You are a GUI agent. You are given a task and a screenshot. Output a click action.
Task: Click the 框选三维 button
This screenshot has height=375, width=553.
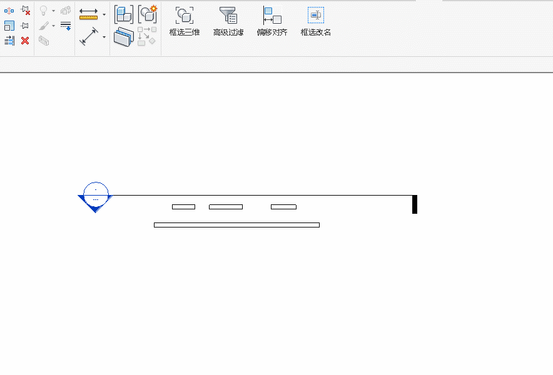(x=185, y=21)
